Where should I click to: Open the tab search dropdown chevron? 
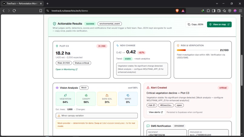click(x=217, y=3)
